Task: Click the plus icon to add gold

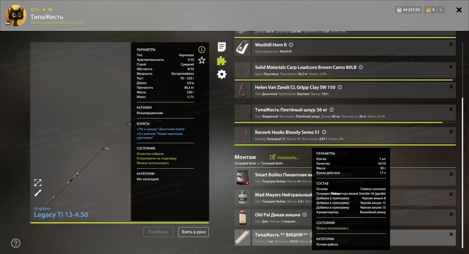Action: click(441, 10)
